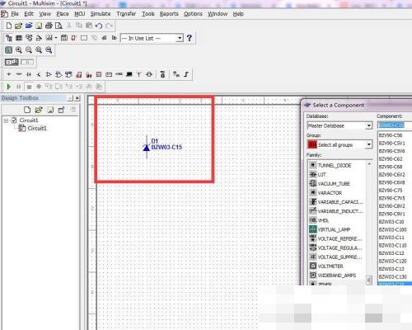Select the VIRTUAL_LAMP family icon
This screenshot has height=330, width=412.
click(313, 229)
